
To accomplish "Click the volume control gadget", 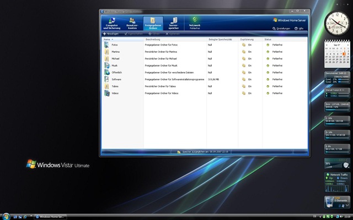I will (x=337, y=163).
